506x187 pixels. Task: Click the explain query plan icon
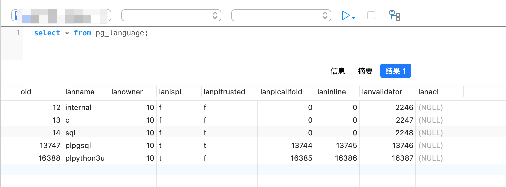coord(395,15)
